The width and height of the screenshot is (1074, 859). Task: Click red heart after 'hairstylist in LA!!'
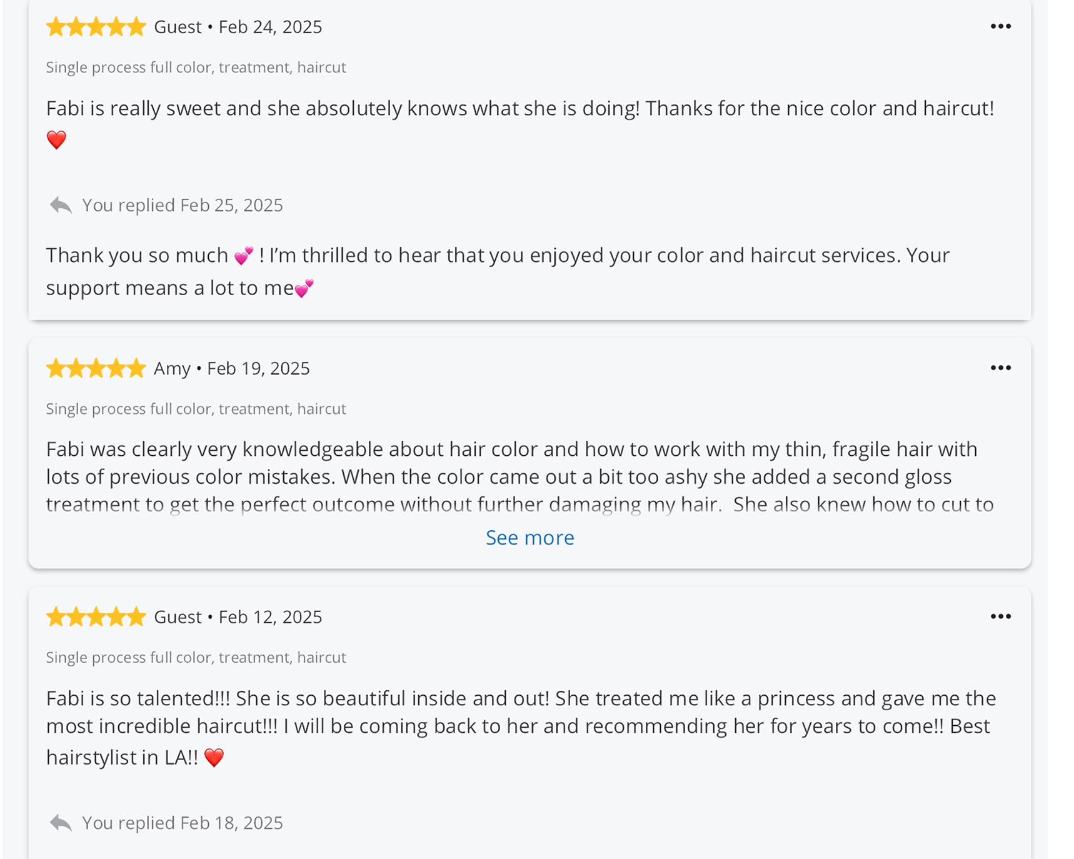click(214, 758)
